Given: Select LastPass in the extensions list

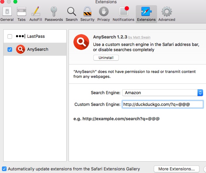Looking at the screenshot, I should coord(35,36).
